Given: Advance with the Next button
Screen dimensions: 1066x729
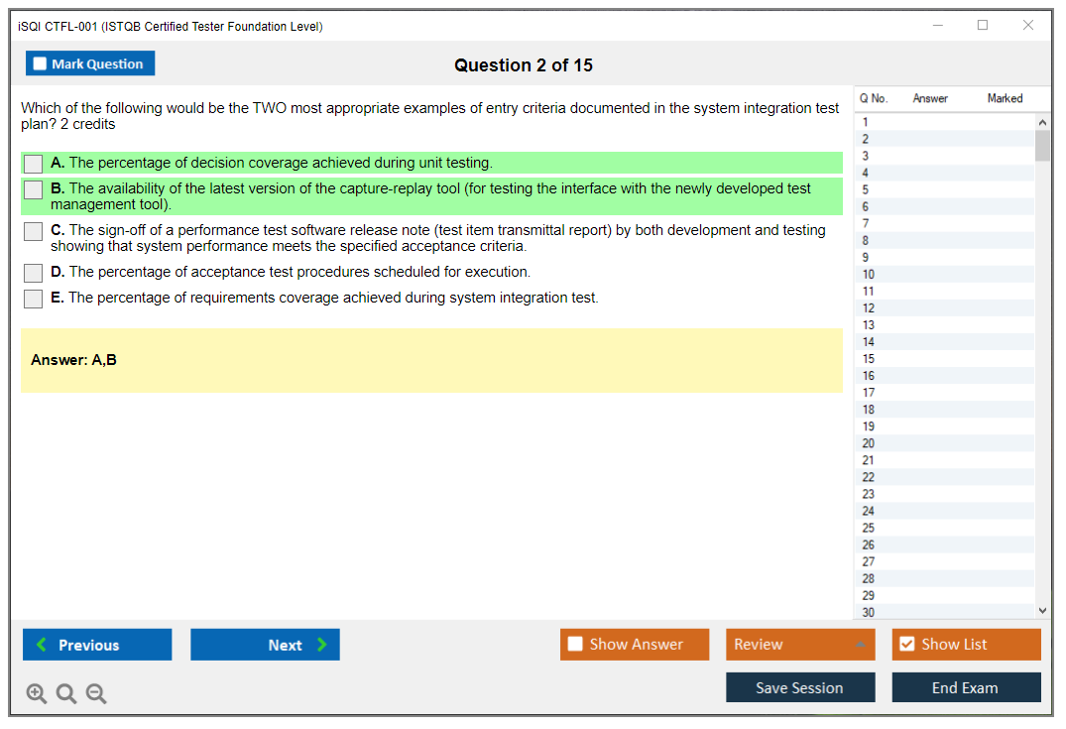Looking at the screenshot, I should pos(265,645).
